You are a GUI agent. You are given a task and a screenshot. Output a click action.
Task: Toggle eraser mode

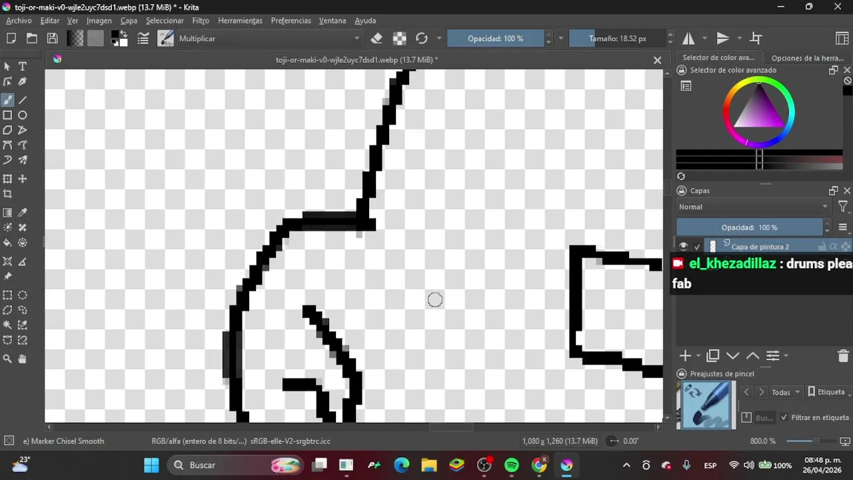pos(377,38)
